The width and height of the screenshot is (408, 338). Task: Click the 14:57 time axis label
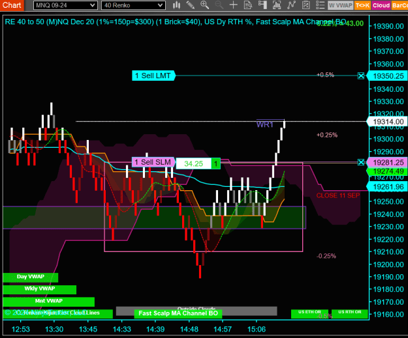223,330
